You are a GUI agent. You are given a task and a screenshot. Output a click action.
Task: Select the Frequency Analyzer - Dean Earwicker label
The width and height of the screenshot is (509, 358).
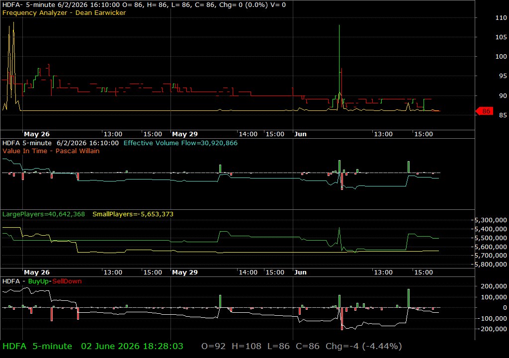pos(64,12)
